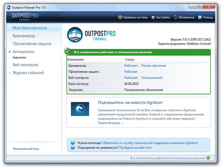The image size is (221, 168).
Task: Click 'Расширенный вид' link
Action: coord(26,149)
